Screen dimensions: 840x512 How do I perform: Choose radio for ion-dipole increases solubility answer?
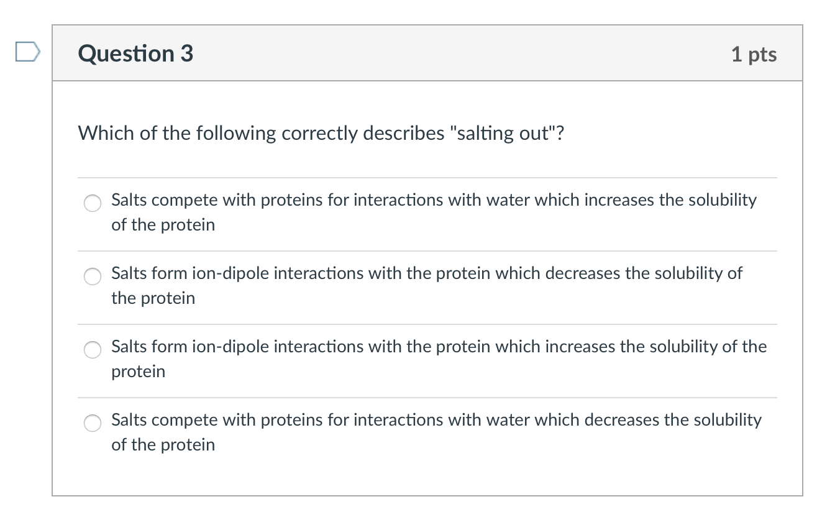pyautogui.click(x=93, y=350)
